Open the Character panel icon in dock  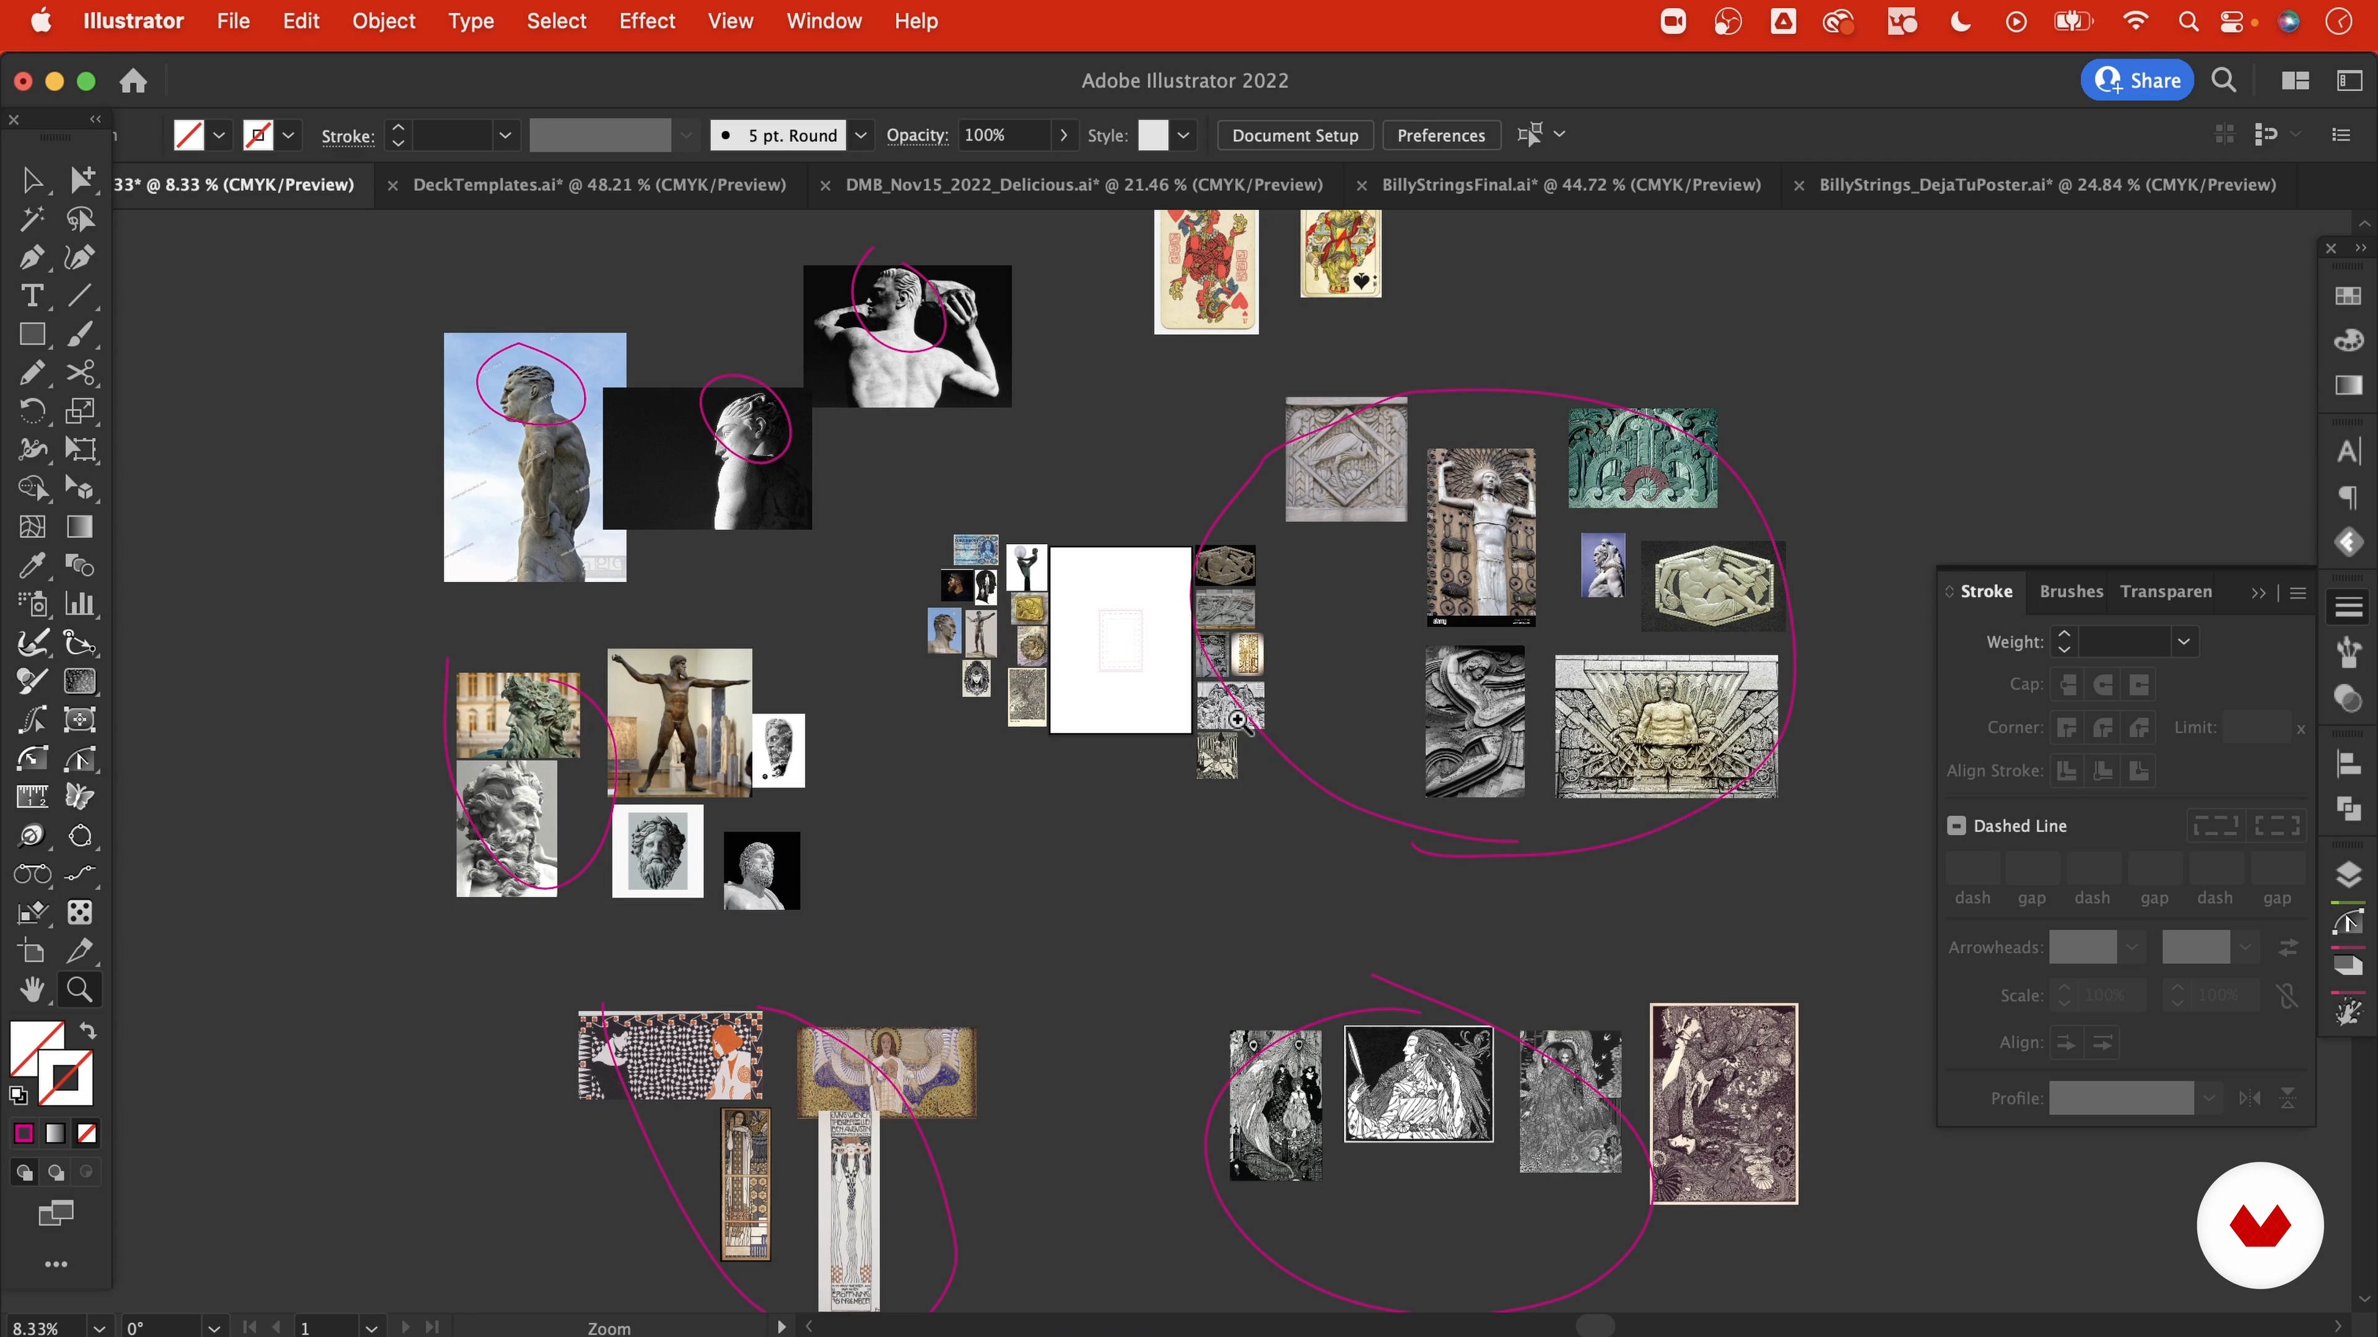[2350, 451]
